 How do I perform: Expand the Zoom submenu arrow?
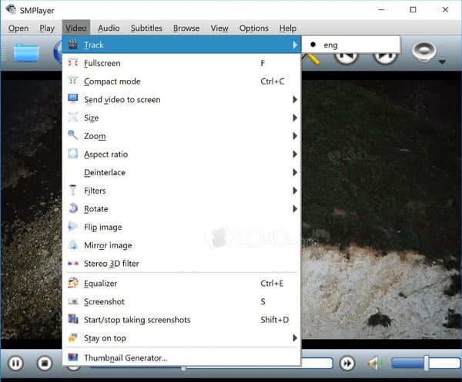click(x=295, y=136)
